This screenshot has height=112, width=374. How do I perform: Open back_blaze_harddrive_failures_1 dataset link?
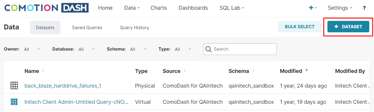[x=63, y=86]
